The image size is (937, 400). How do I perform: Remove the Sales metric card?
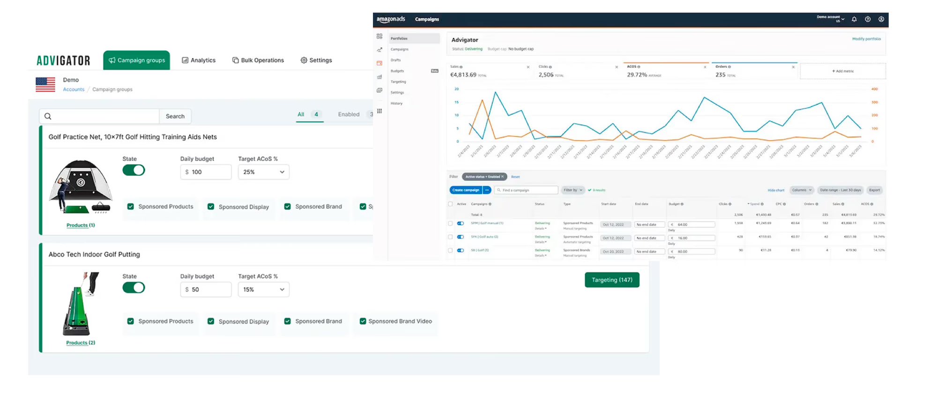(528, 67)
